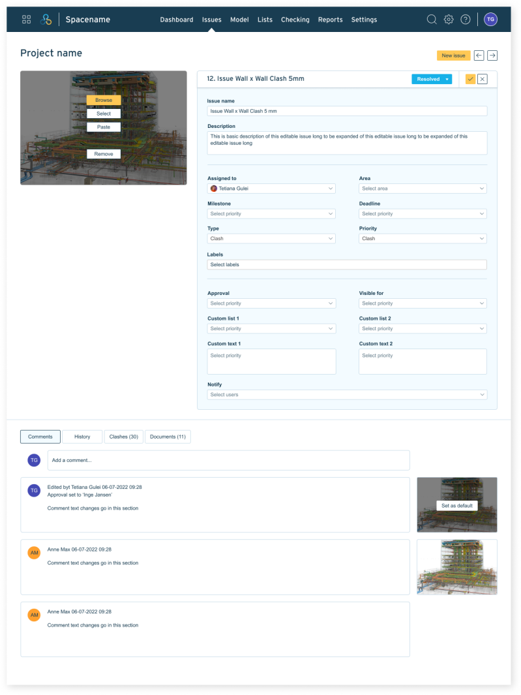521x695 pixels.
Task: Click the Custom text 1 field
Action: coord(271,362)
